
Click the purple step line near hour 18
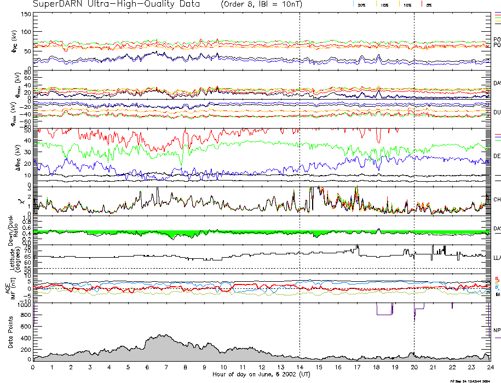[384, 314]
